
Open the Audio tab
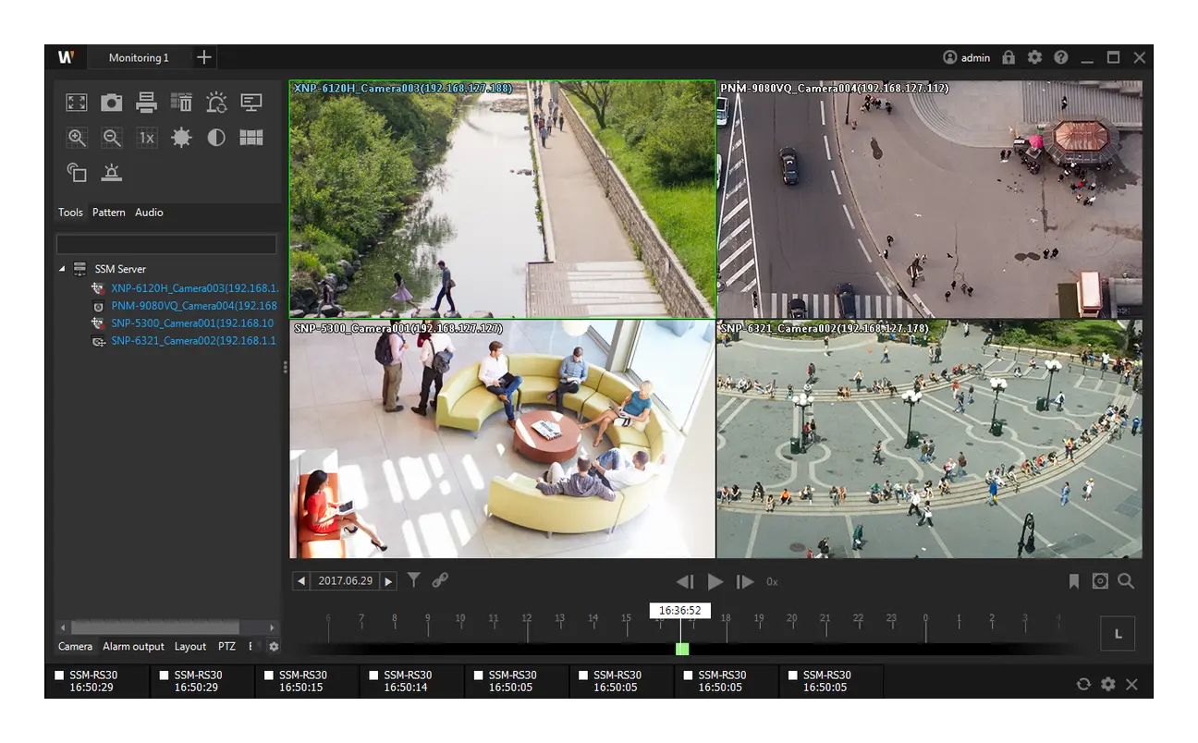149,213
